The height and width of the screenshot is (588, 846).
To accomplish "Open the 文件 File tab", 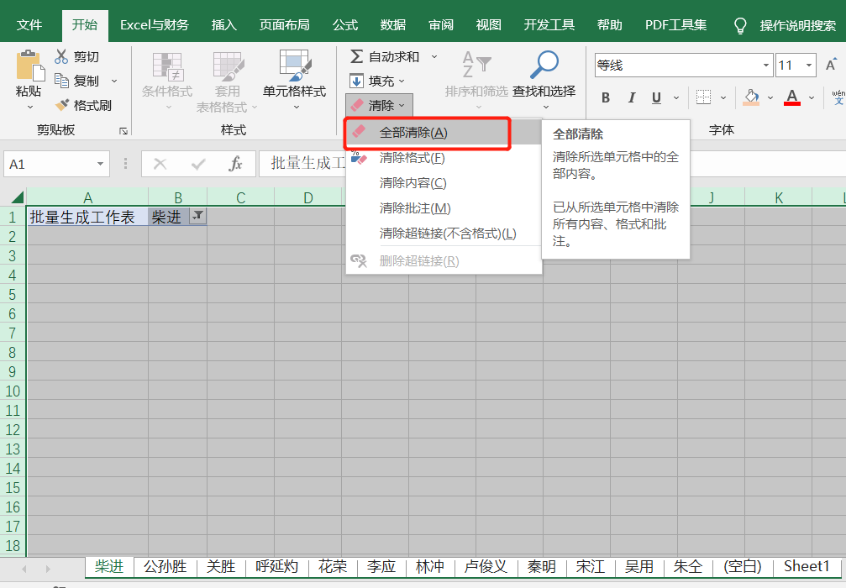I will coord(29,25).
